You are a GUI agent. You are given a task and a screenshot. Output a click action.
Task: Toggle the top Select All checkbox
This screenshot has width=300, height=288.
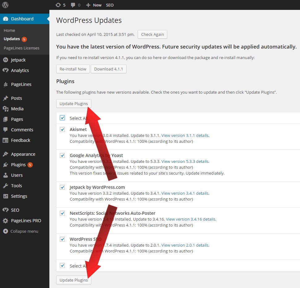(x=62, y=118)
